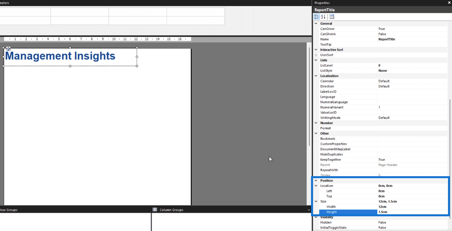This screenshot has height=231, width=452.
Task: Collapse the Size property group
Action: pyautogui.click(x=316, y=202)
